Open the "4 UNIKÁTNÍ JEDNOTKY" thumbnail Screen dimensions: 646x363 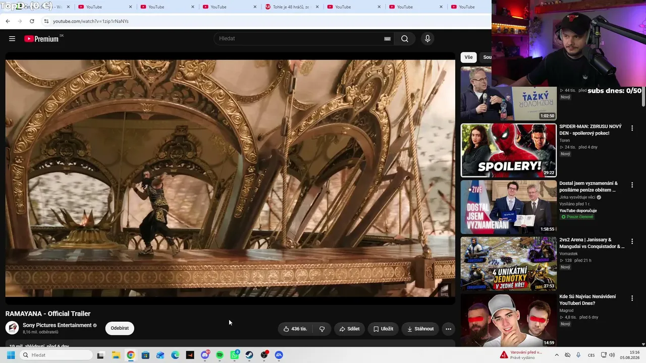[x=508, y=264]
